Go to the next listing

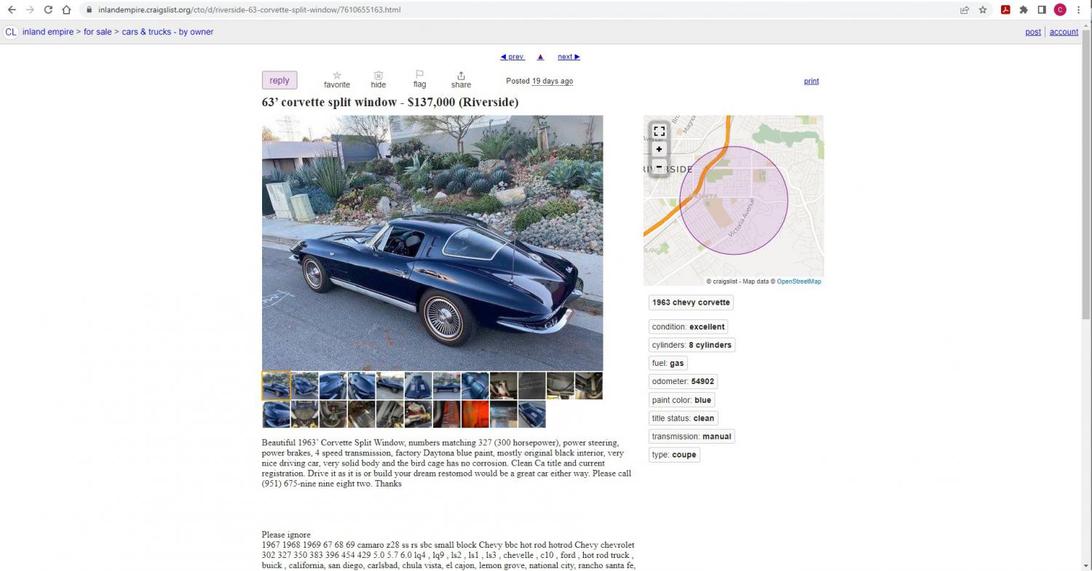click(x=569, y=57)
